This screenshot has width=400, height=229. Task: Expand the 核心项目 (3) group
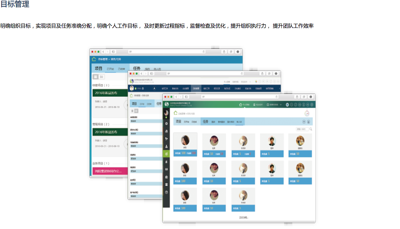101,85
